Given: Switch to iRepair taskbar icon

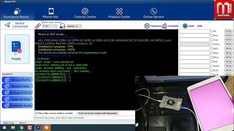Looking at the screenshot, I should (38, 127).
